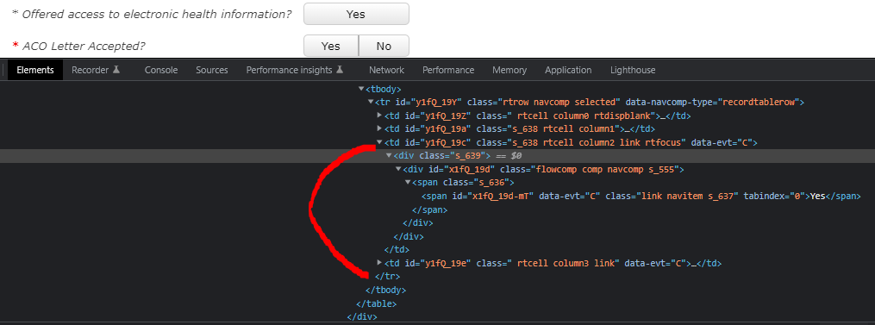
Task: Click the closing </tbody> tag line
Action: pos(385,290)
